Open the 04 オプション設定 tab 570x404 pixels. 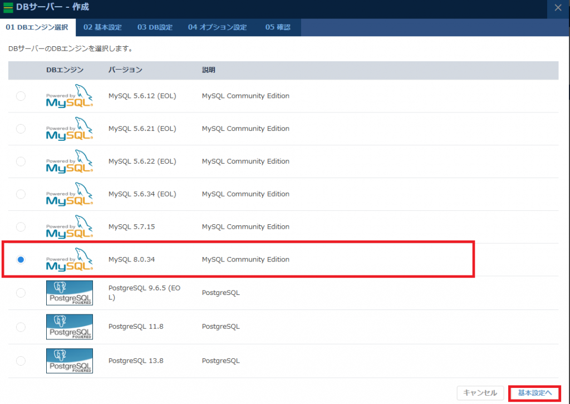[x=218, y=27]
